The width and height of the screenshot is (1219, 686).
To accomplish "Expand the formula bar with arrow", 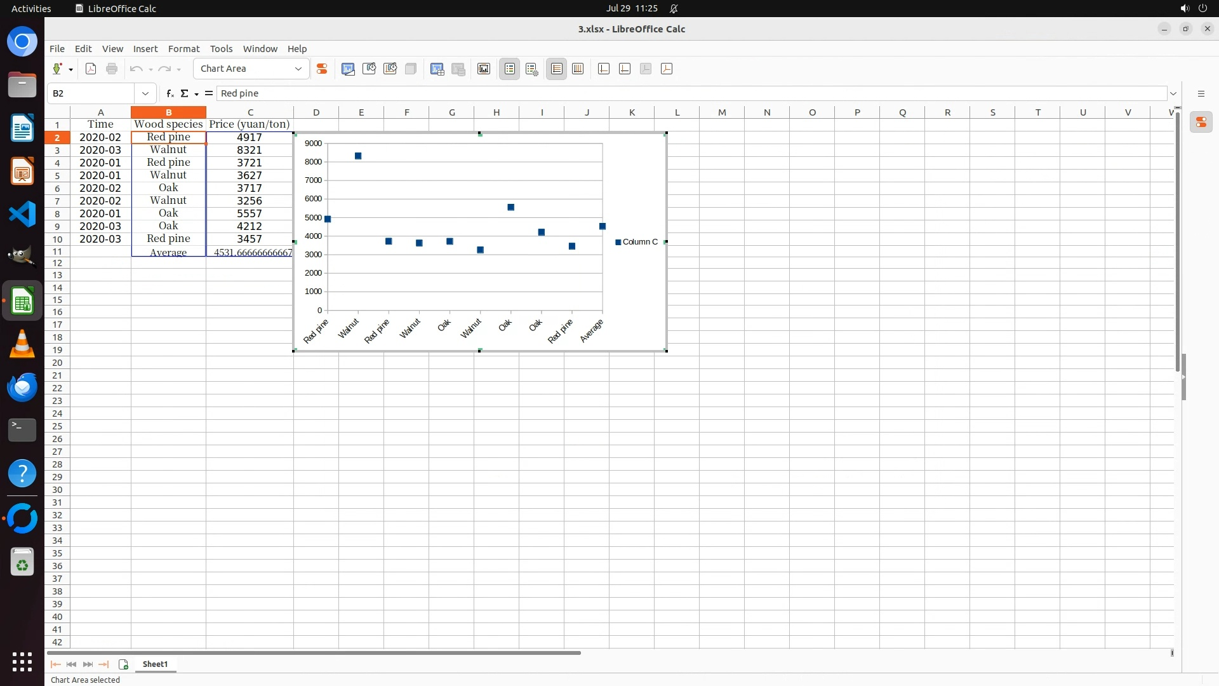I will 1173,93.
